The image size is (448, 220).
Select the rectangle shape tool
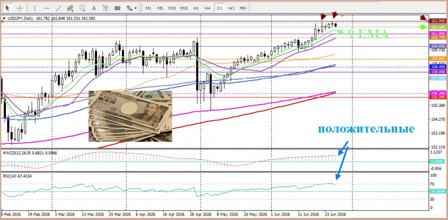tap(117, 8)
